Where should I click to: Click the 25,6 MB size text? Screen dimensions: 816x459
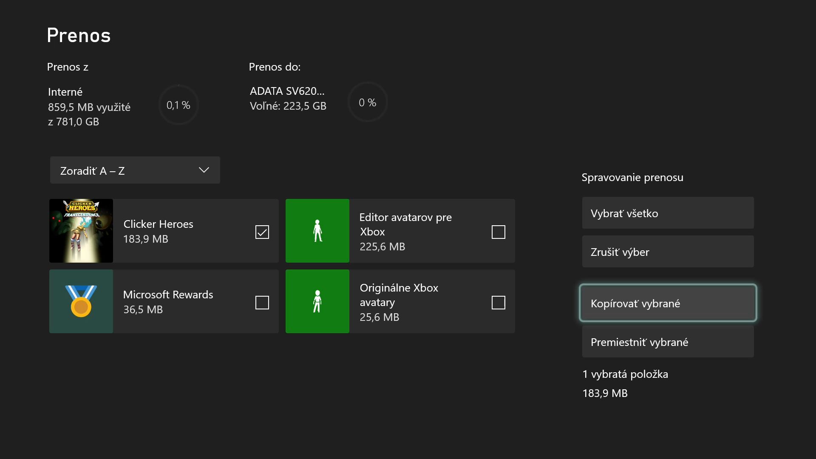point(379,317)
